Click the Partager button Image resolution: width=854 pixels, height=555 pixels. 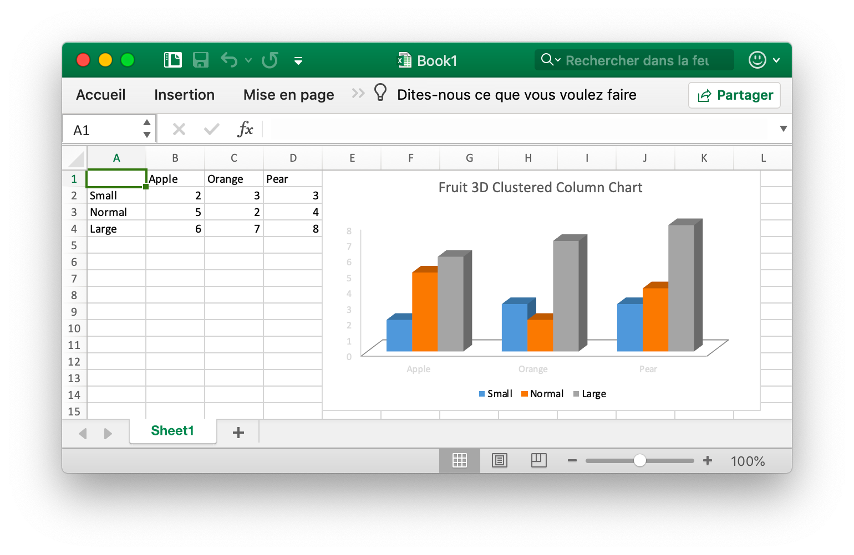(734, 95)
